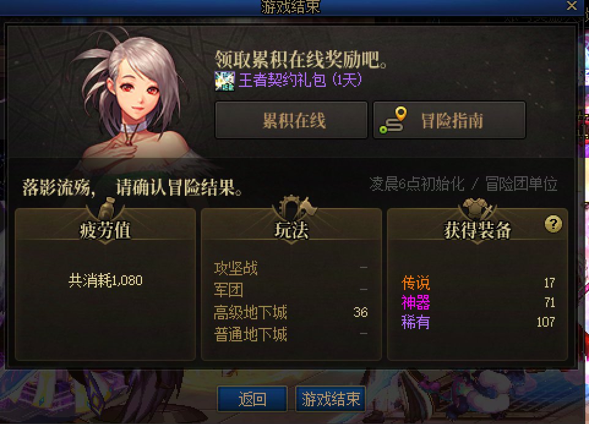
Task: Select the 军团 row
Action: pos(291,289)
